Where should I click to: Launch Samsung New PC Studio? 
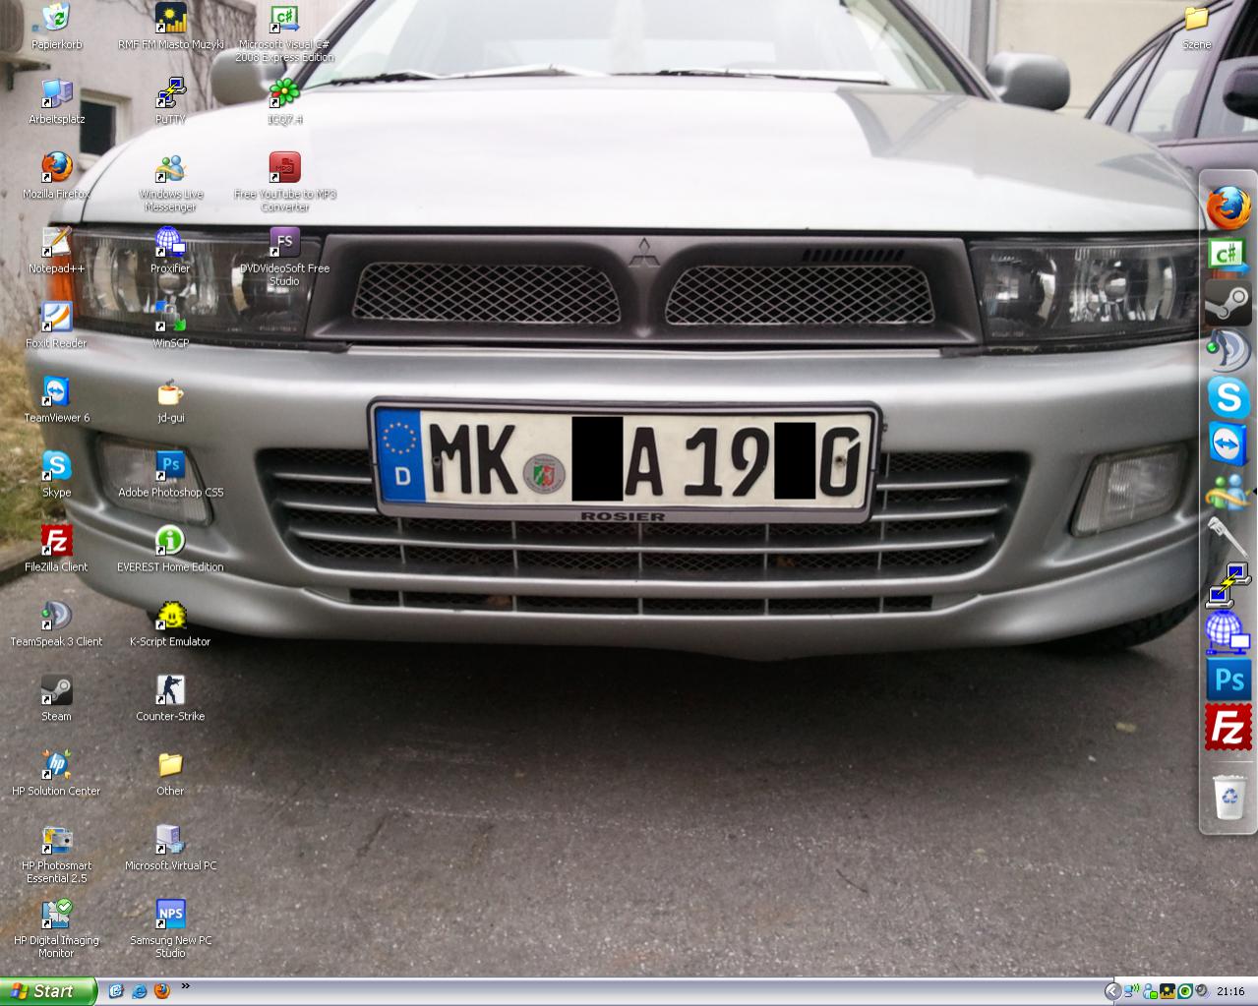[170, 928]
